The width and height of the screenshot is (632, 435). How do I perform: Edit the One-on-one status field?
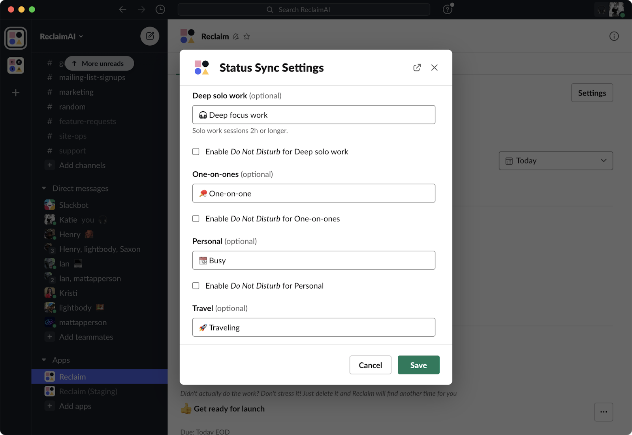tap(314, 193)
